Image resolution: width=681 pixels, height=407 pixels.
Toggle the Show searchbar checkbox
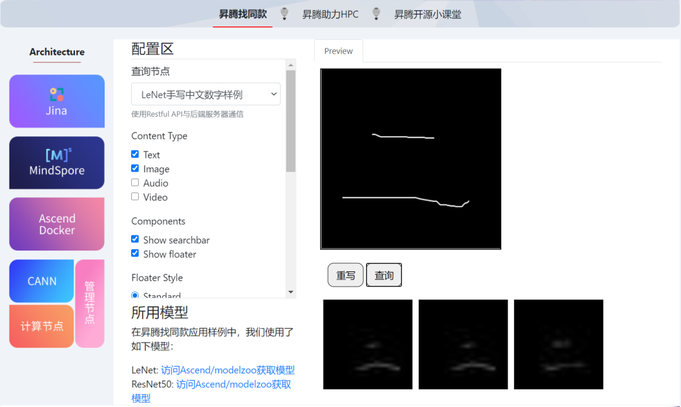click(135, 239)
